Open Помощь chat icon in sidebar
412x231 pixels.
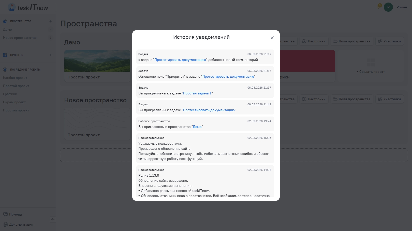click(6, 214)
